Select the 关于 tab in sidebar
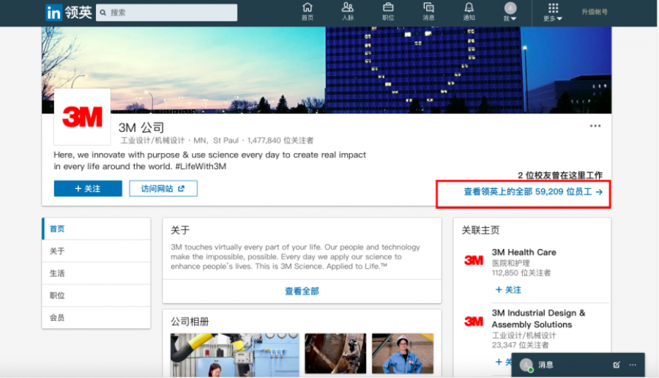659x378 pixels. tap(96, 251)
